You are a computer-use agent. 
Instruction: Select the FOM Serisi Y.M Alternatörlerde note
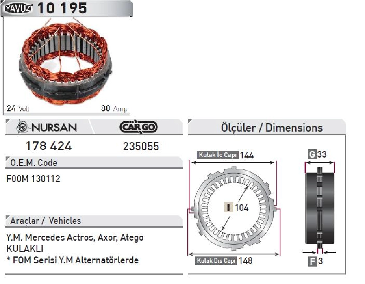(x=73, y=260)
